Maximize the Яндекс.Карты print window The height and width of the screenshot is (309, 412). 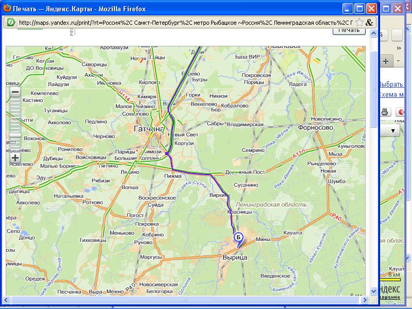coord(359,9)
